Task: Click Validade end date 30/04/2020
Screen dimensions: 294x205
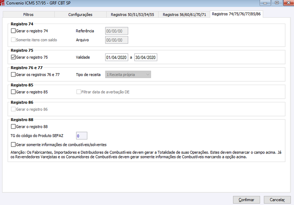Action: coord(146,57)
